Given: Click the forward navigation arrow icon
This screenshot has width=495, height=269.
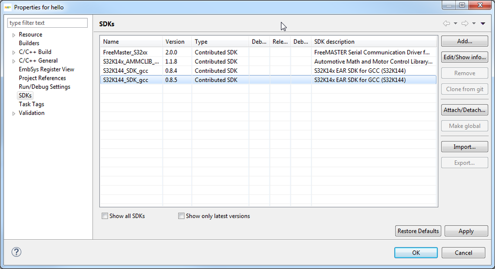Looking at the screenshot, I should point(465,23).
